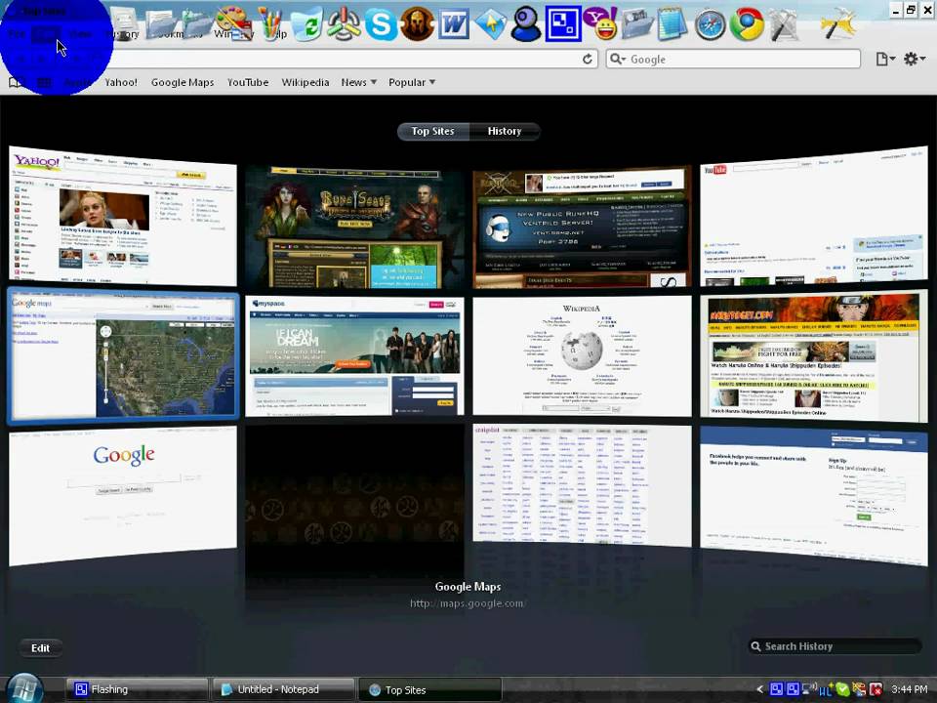This screenshot has width=937, height=703.
Task: Click the http://maps.google.com/ caption text
Action: [468, 603]
